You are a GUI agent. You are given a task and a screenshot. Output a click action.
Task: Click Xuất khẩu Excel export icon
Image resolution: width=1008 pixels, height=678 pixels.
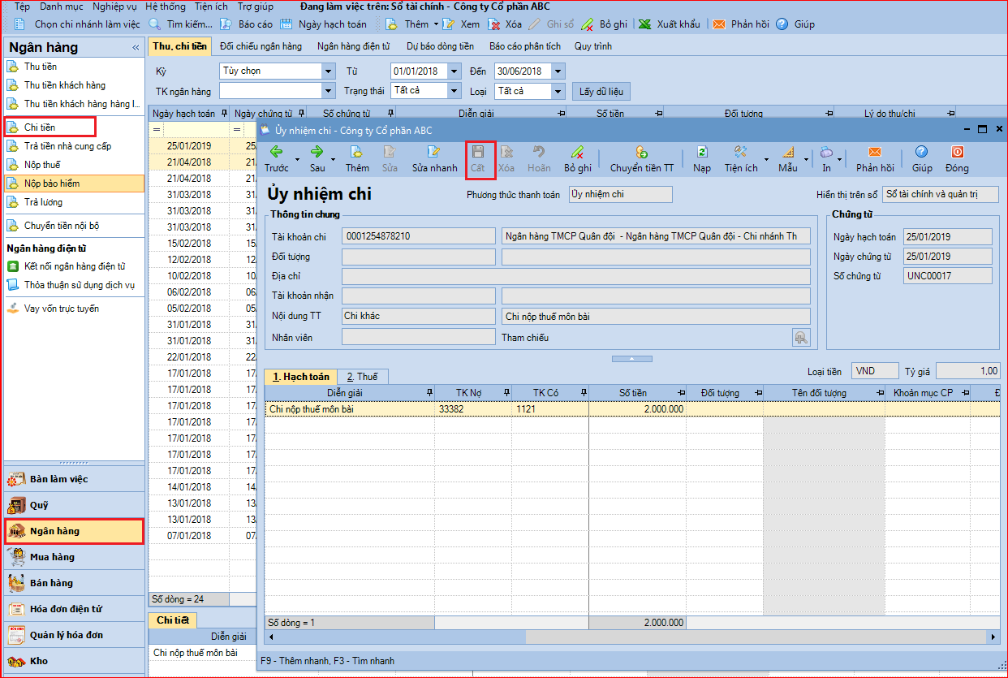(644, 24)
